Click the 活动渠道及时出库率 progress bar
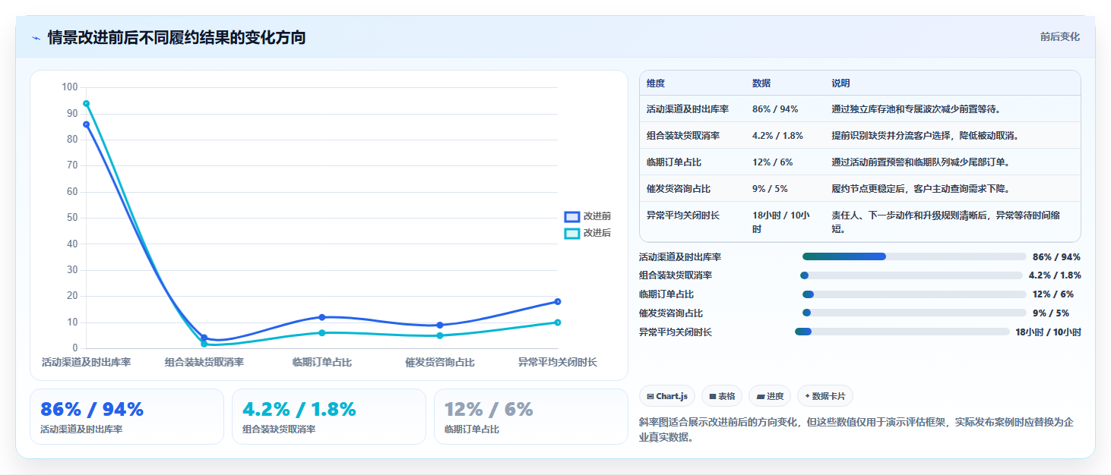The width and height of the screenshot is (1111, 475). [x=913, y=256]
